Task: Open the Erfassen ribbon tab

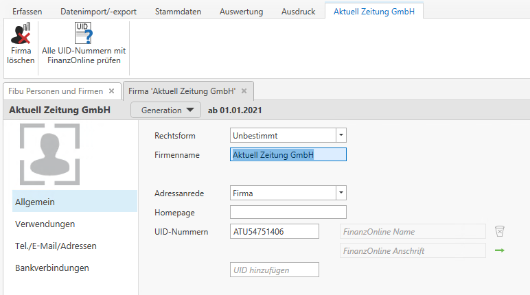Action: [27, 12]
